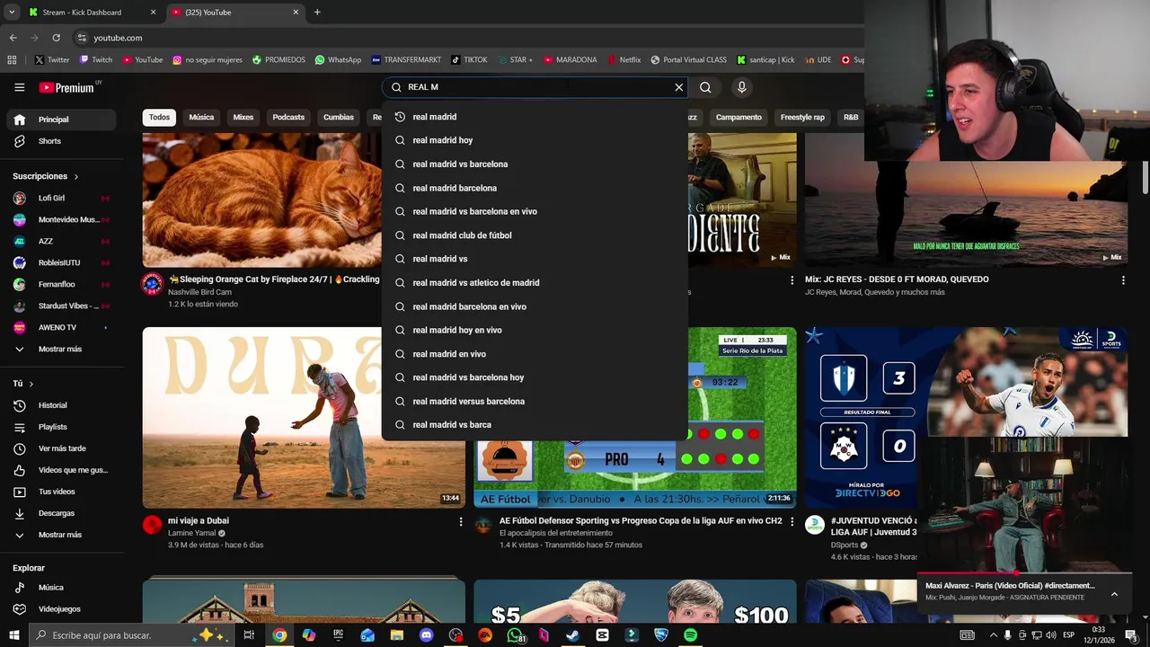Open the Lofi Girl subscription channel
1150x647 pixels.
pyautogui.click(x=61, y=198)
